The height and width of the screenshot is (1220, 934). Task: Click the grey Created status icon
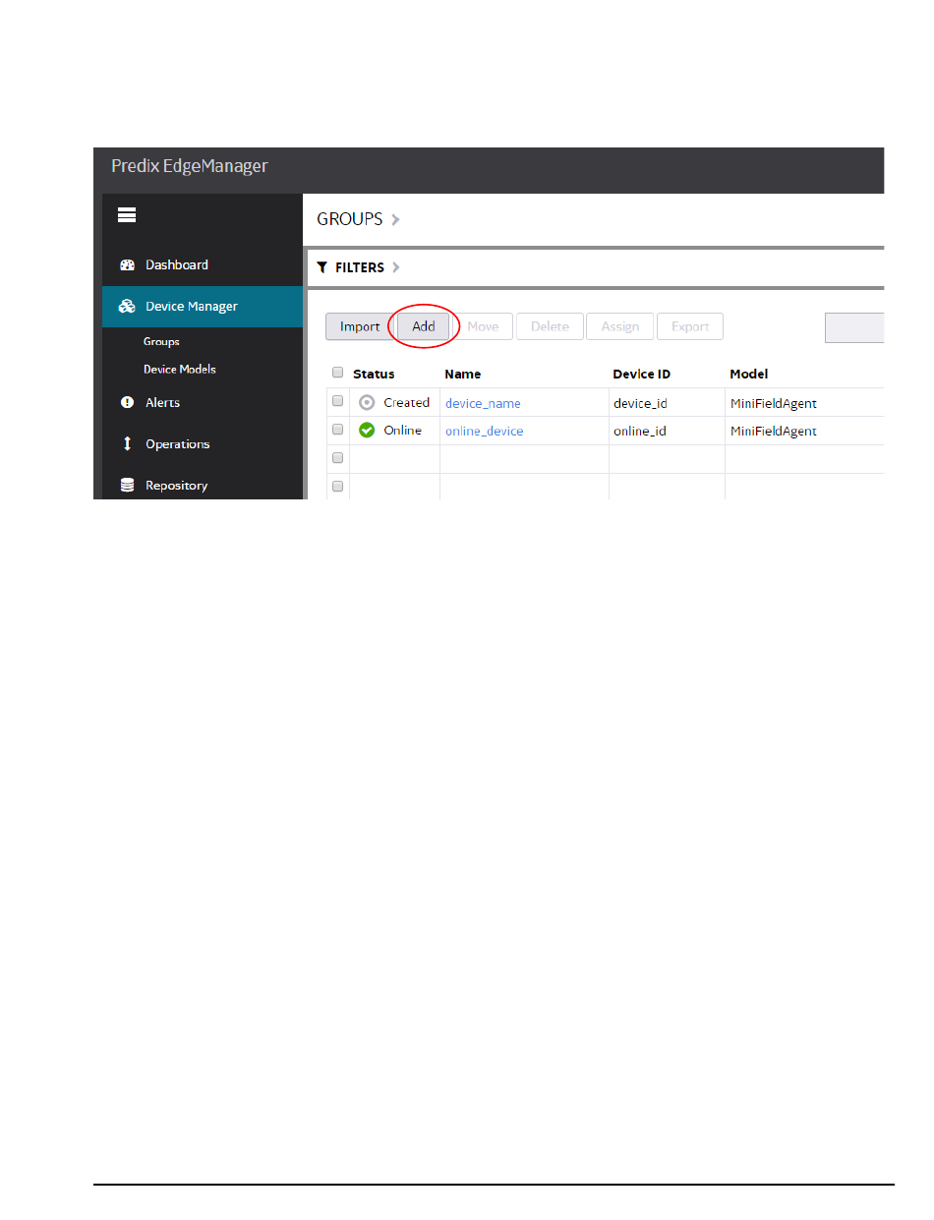pyautogui.click(x=367, y=402)
